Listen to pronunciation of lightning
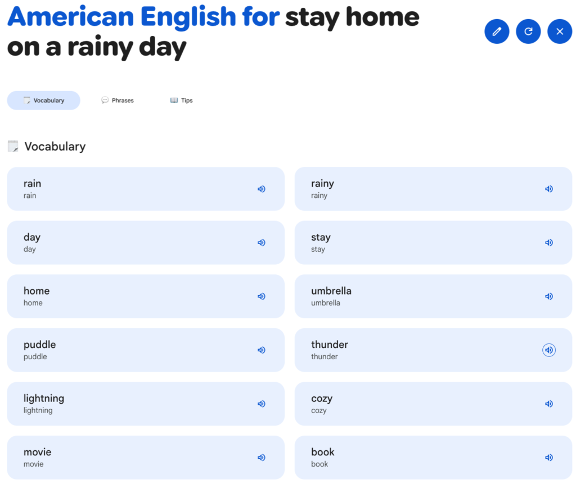Screen dimensions: 576x484 click(261, 404)
